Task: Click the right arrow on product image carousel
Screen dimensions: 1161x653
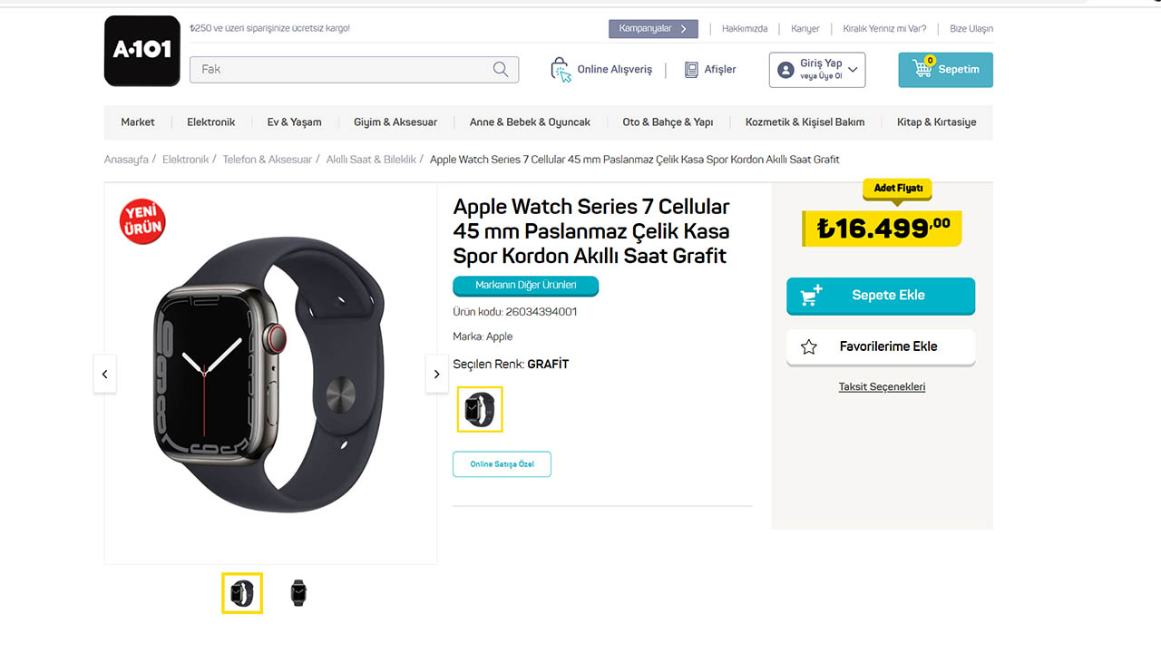Action: (436, 373)
